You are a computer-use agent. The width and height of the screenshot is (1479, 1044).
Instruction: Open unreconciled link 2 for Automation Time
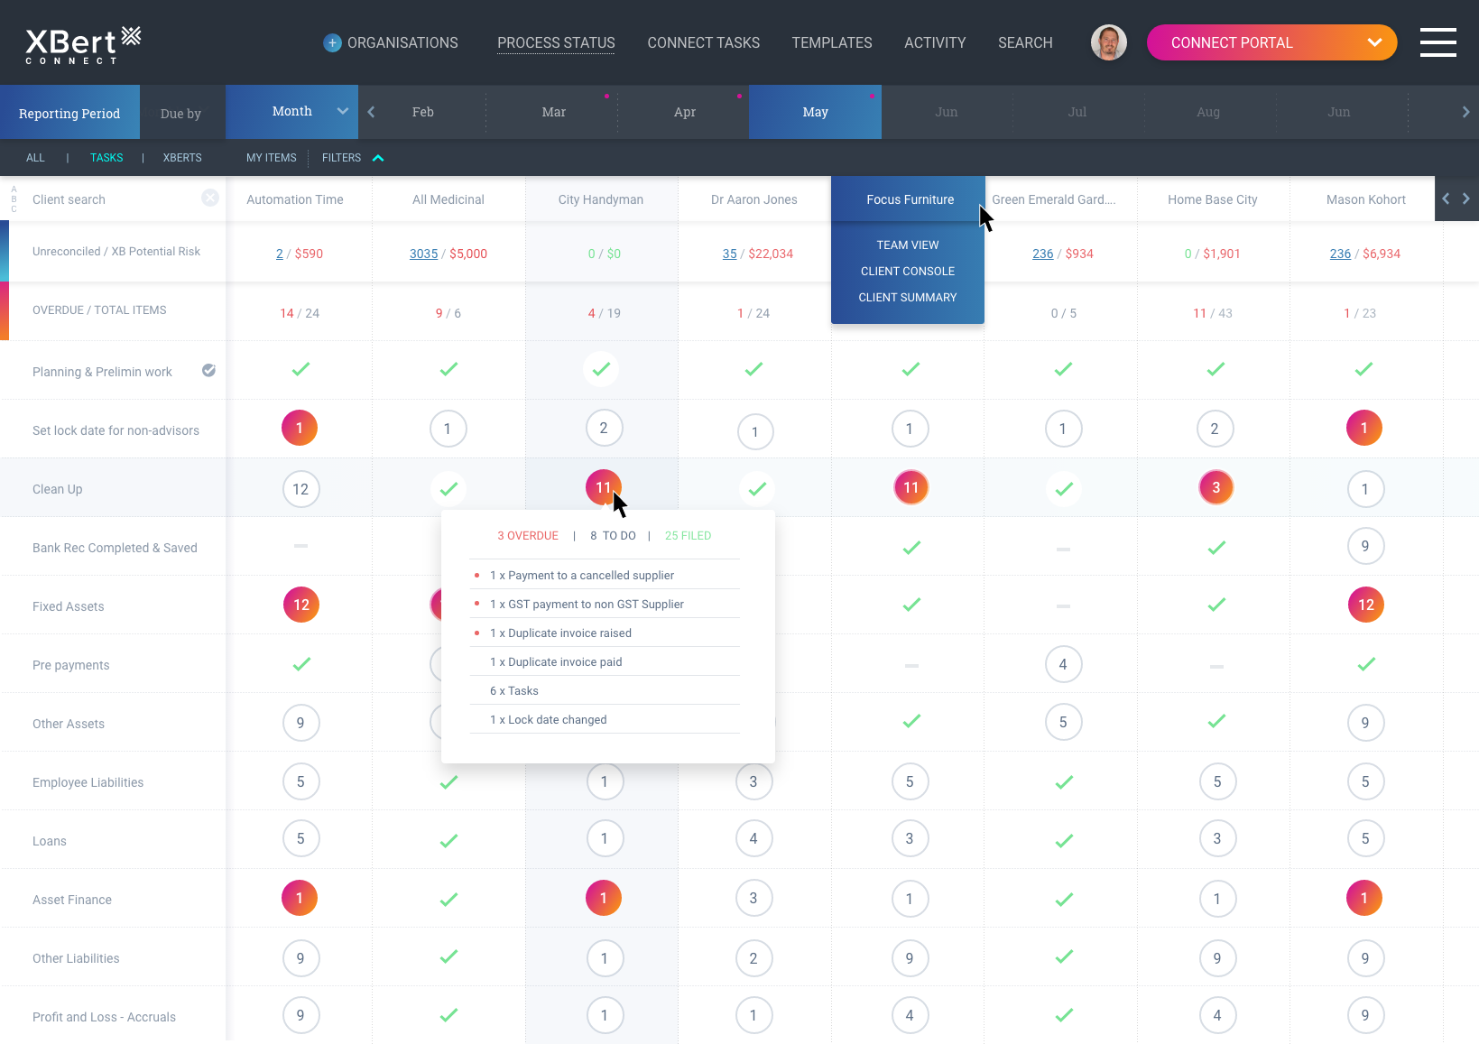[280, 254]
